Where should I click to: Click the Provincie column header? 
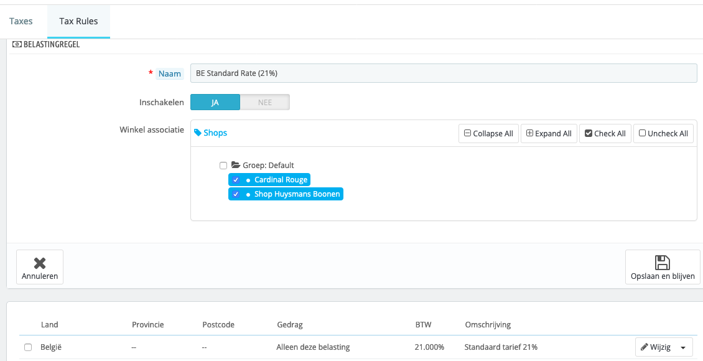pyautogui.click(x=148, y=325)
